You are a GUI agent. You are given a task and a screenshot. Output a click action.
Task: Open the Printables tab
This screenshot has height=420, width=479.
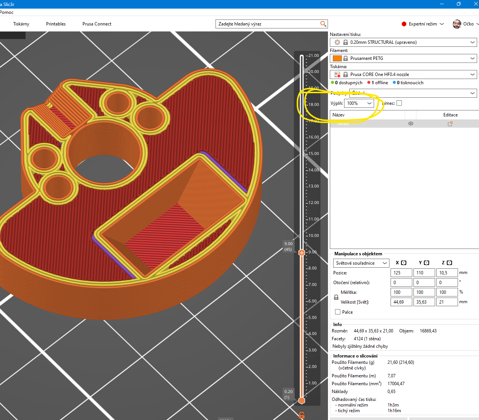pyautogui.click(x=56, y=24)
